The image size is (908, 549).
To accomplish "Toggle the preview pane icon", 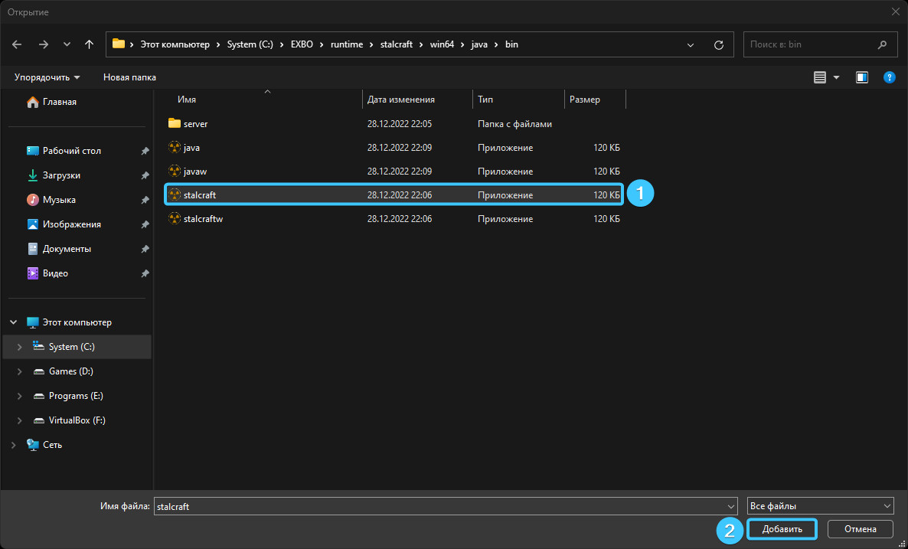I will pyautogui.click(x=862, y=77).
